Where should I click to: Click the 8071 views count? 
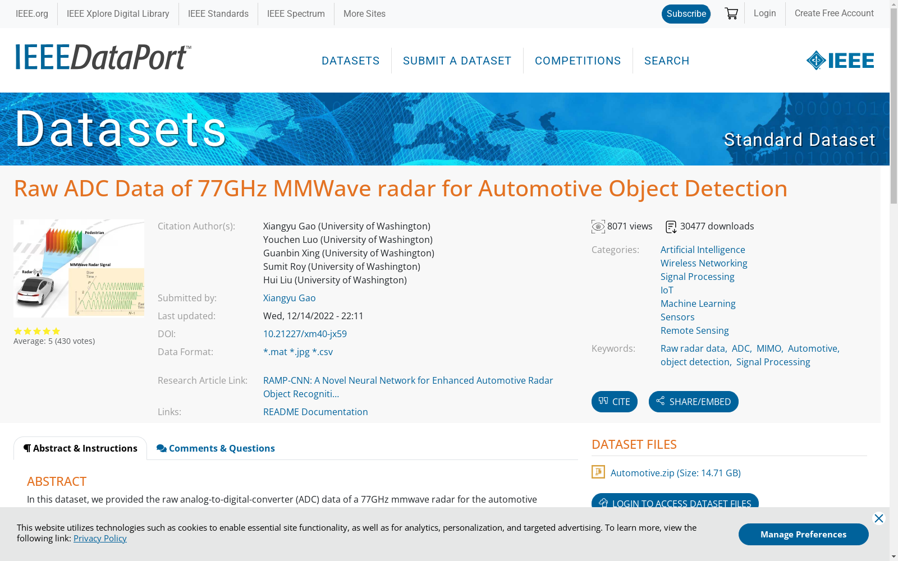[x=630, y=226]
